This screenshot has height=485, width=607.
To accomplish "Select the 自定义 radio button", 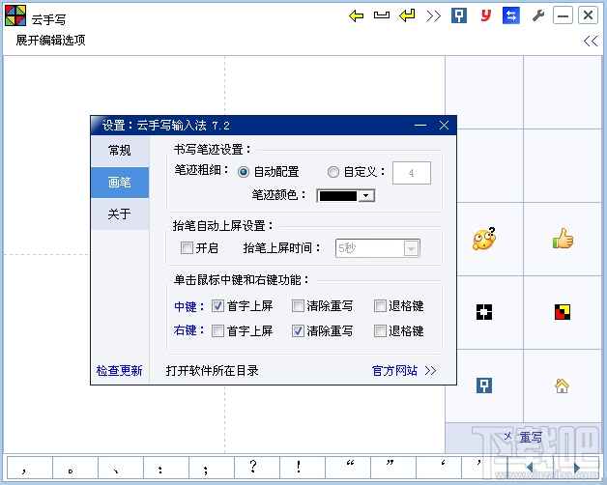I will [333, 172].
